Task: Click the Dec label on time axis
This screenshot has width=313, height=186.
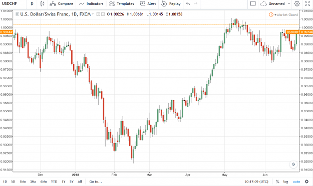Action: pyautogui.click(x=41, y=175)
